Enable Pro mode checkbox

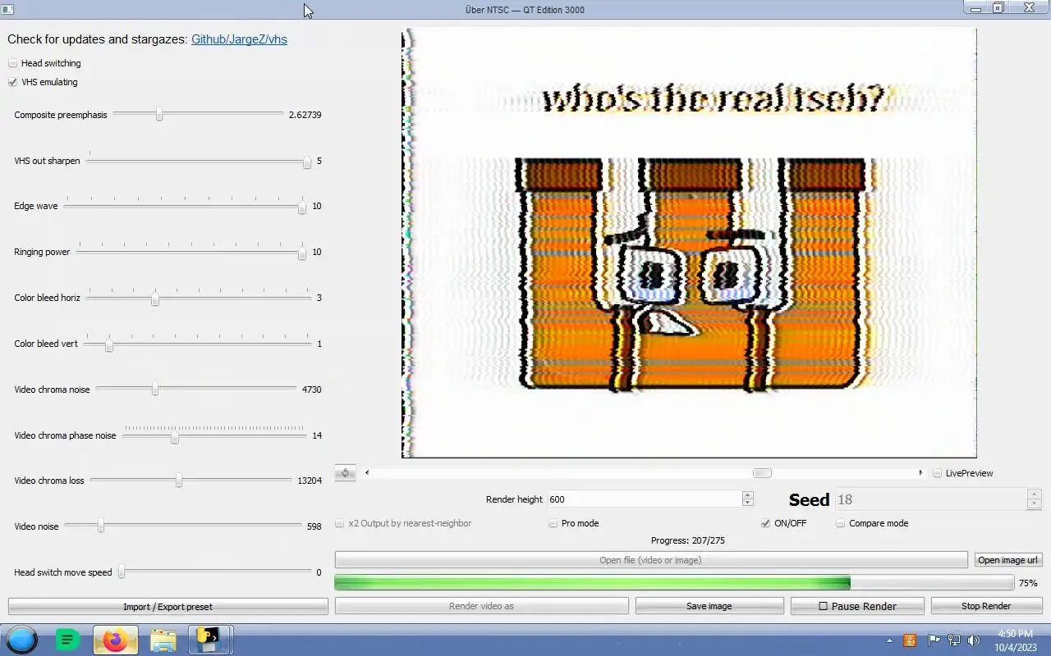coord(553,523)
